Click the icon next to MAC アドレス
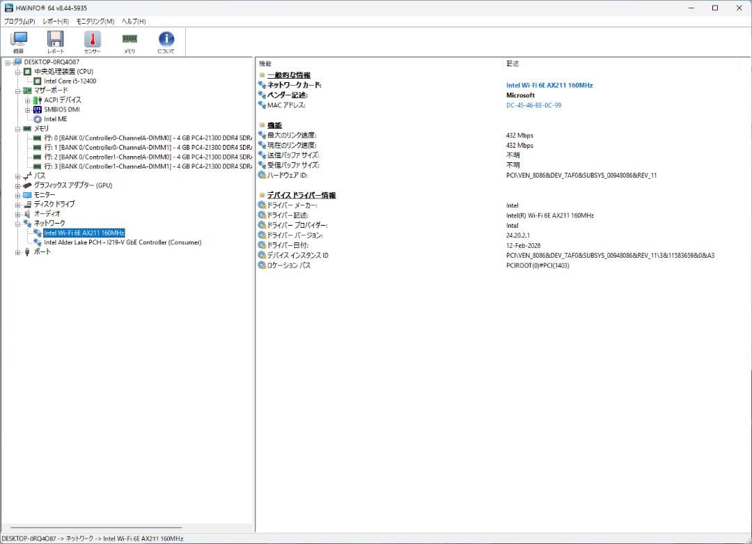Screen dimensions: 752x544 point(262,105)
